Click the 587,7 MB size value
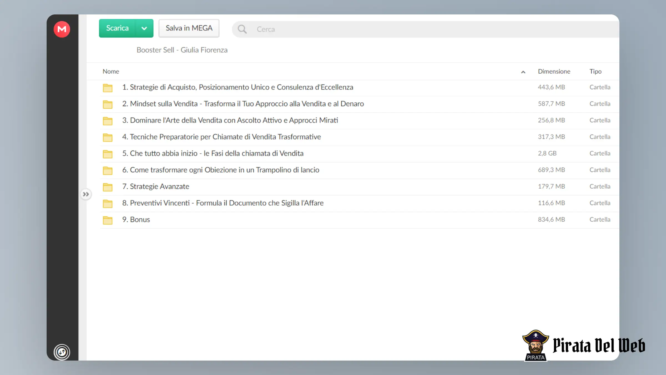Screen dimensions: 666x375 tap(551, 104)
